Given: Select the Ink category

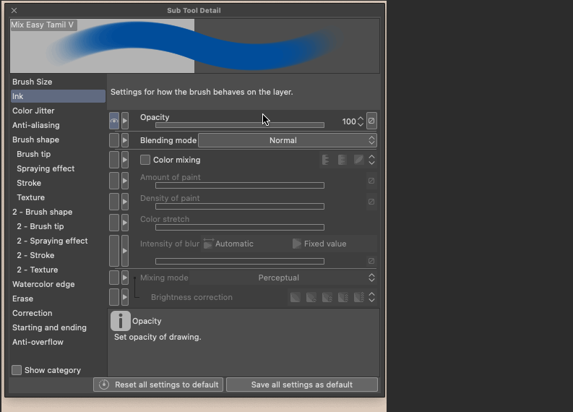Looking at the screenshot, I should coord(58,96).
